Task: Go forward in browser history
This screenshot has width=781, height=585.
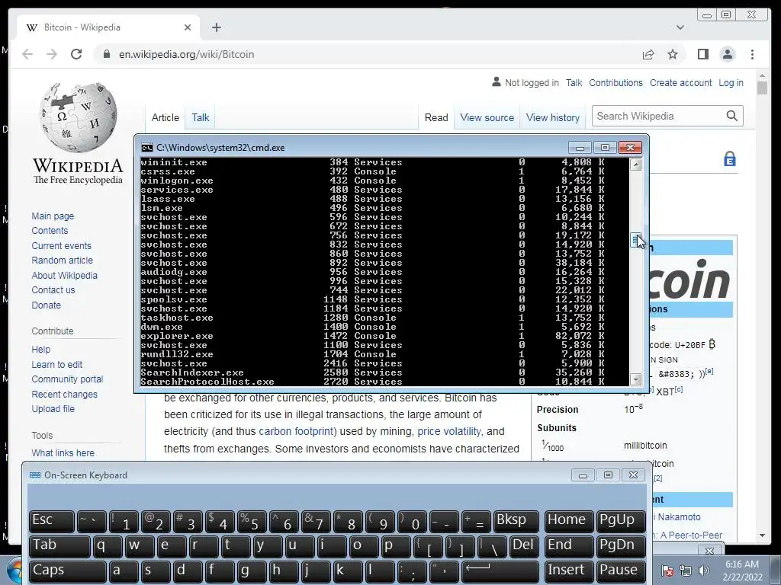Action: 52,54
